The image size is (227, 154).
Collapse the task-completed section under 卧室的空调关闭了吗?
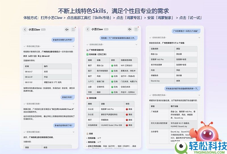point(73,132)
